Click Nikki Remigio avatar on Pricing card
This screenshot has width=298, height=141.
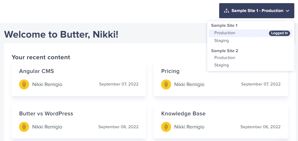click(x=166, y=85)
